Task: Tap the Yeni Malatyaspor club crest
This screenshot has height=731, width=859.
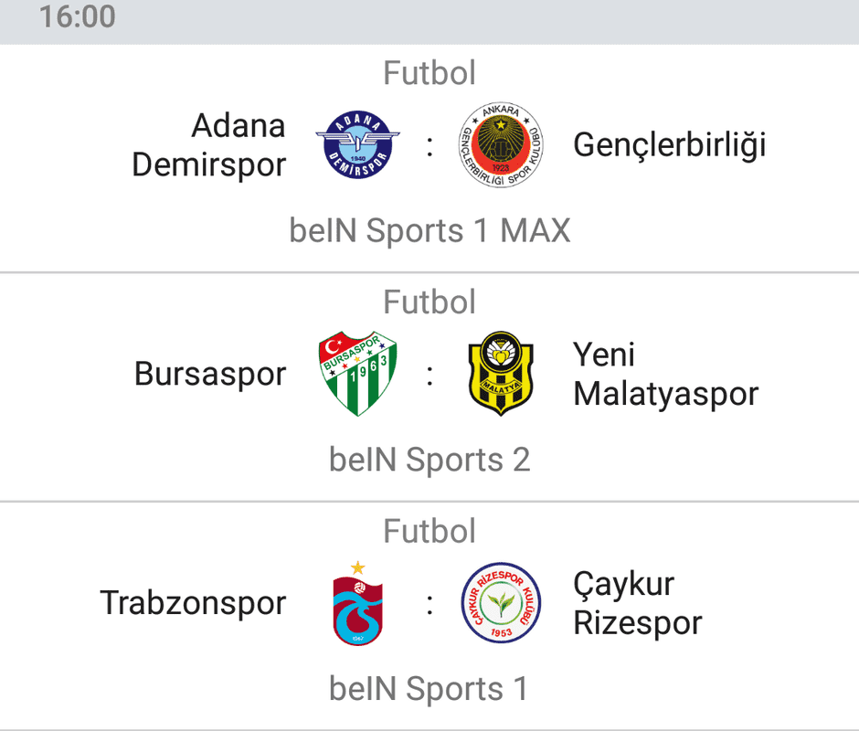Action: pyautogui.click(x=501, y=374)
